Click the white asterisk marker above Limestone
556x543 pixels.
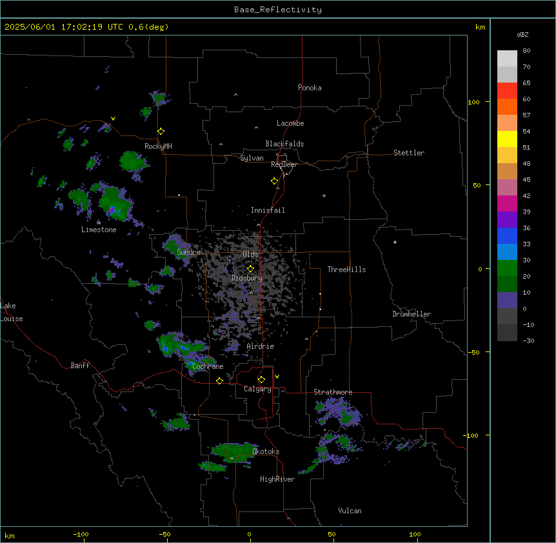(x=99, y=222)
